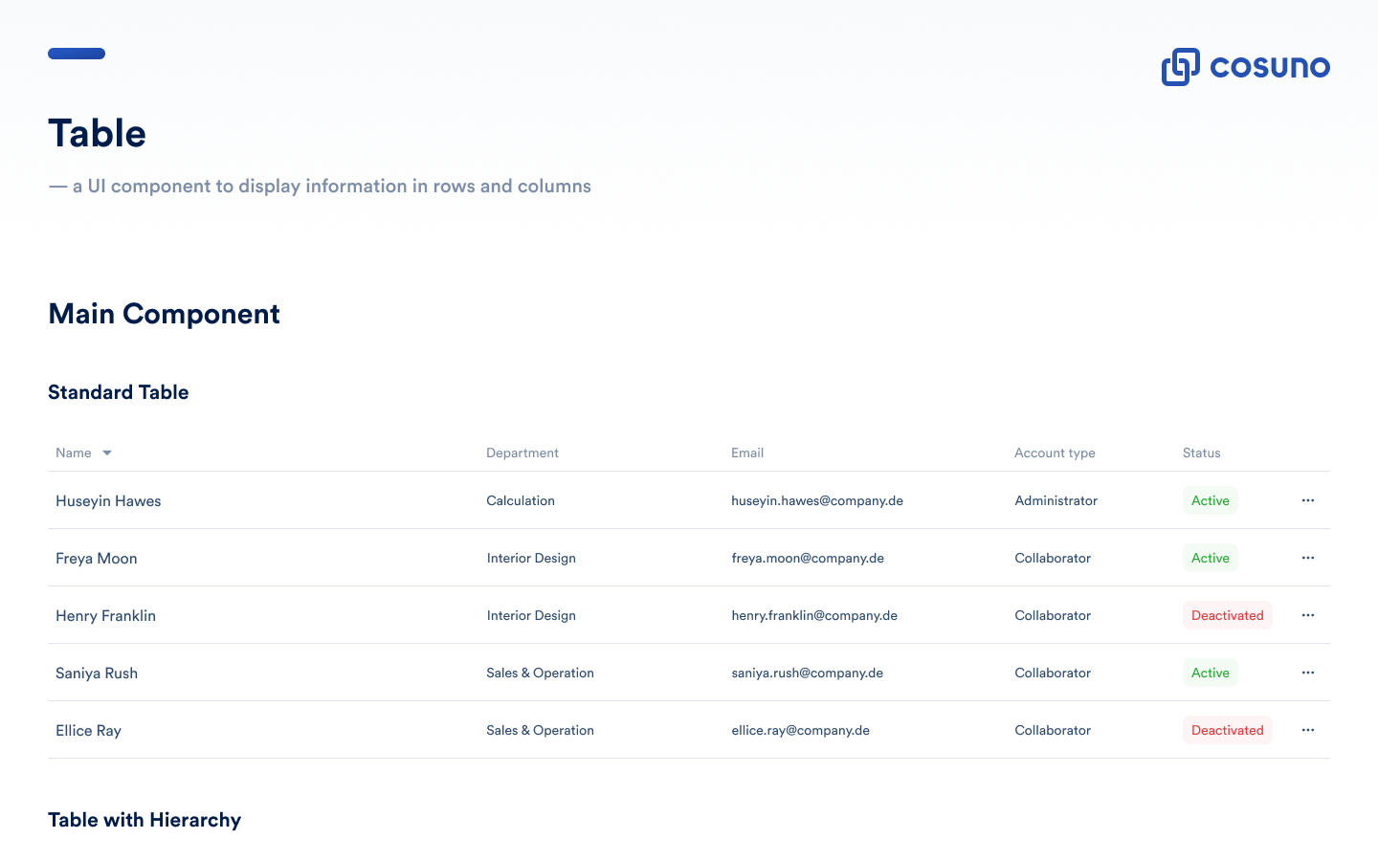Click the Department column header
This screenshot has height=861, width=1378.
point(522,453)
